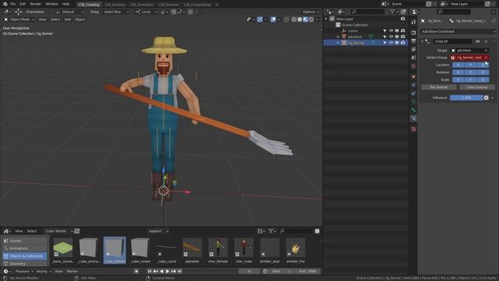
Task: Expand the pitchfork outliner item
Action: point(338,37)
